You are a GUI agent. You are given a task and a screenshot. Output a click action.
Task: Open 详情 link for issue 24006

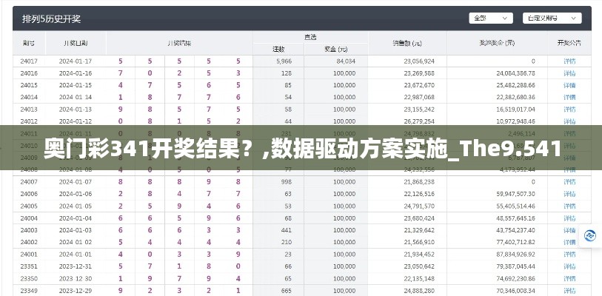click(569, 194)
